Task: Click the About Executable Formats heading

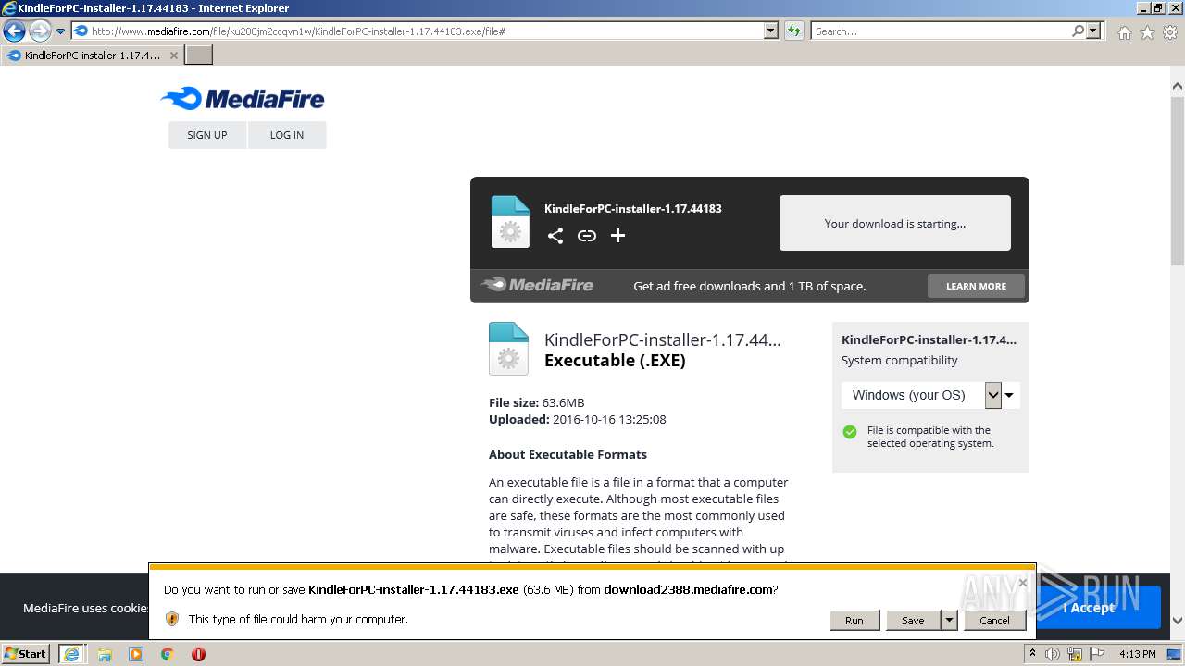Action: [x=568, y=454]
